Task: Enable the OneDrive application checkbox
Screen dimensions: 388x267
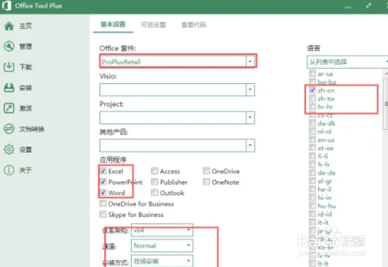Action: click(206, 171)
